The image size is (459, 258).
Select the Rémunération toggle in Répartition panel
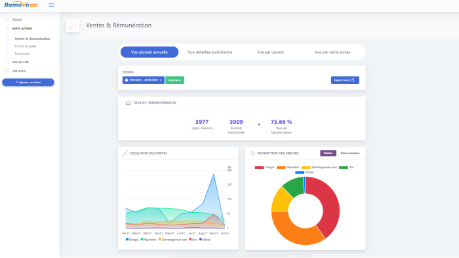(x=350, y=153)
